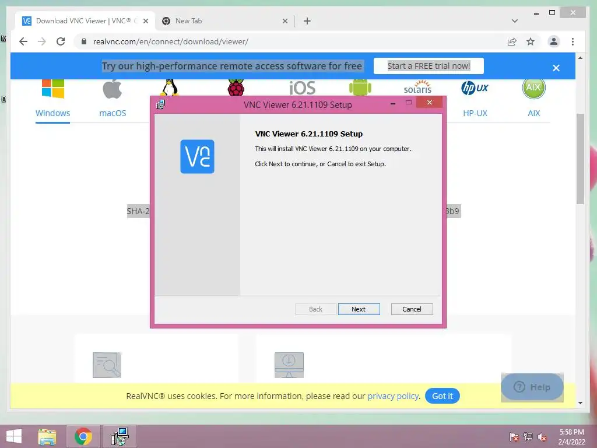Click the page scrollbar down arrow

coord(580,402)
